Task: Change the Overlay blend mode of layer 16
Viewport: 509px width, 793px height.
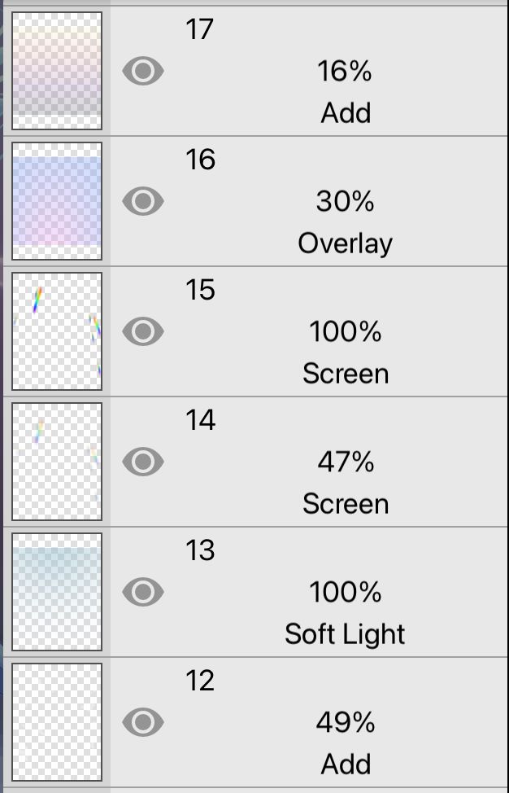Action: coord(346,243)
